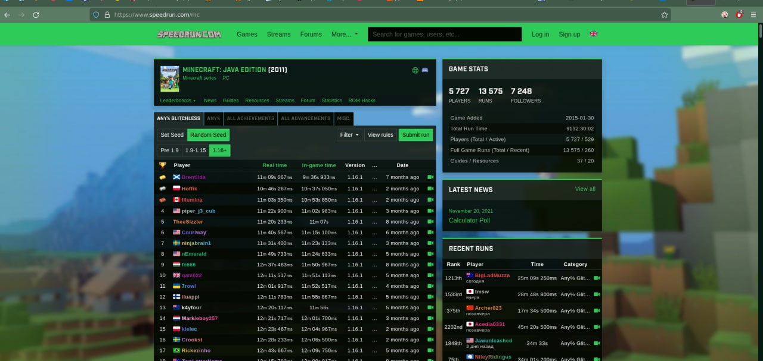Open Brentilda's player profile
The width and height of the screenshot is (763, 361).
(x=194, y=177)
